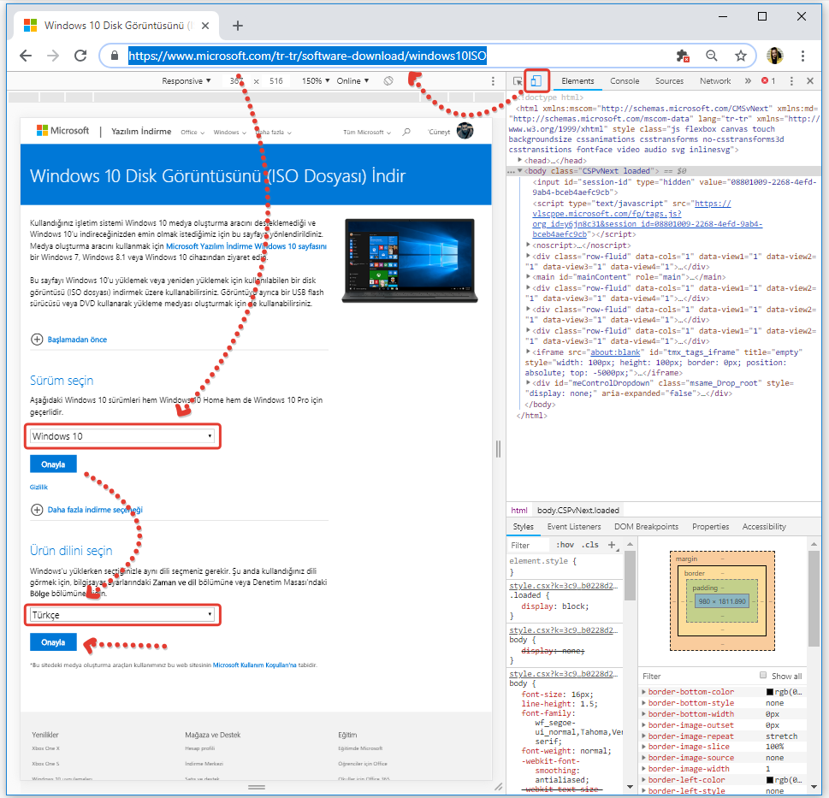This screenshot has height=798, width=829.
Task: Toggle the device toolbar icon in DevTools
Action: pos(536,81)
